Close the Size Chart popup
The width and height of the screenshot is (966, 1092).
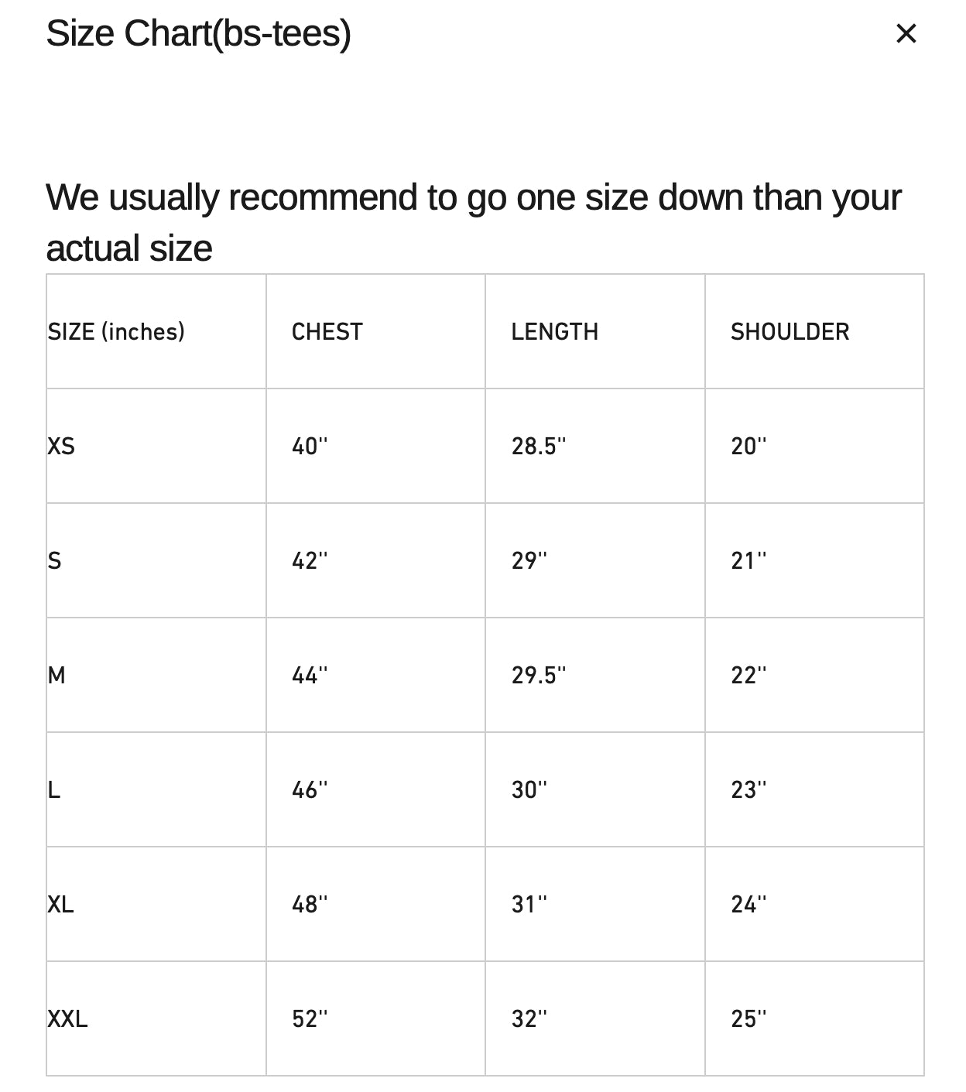[x=906, y=33]
